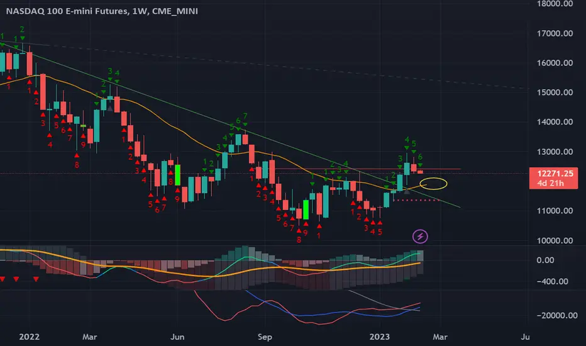
Task: Click the 0.00 indicator scale label
Action: (x=545, y=260)
